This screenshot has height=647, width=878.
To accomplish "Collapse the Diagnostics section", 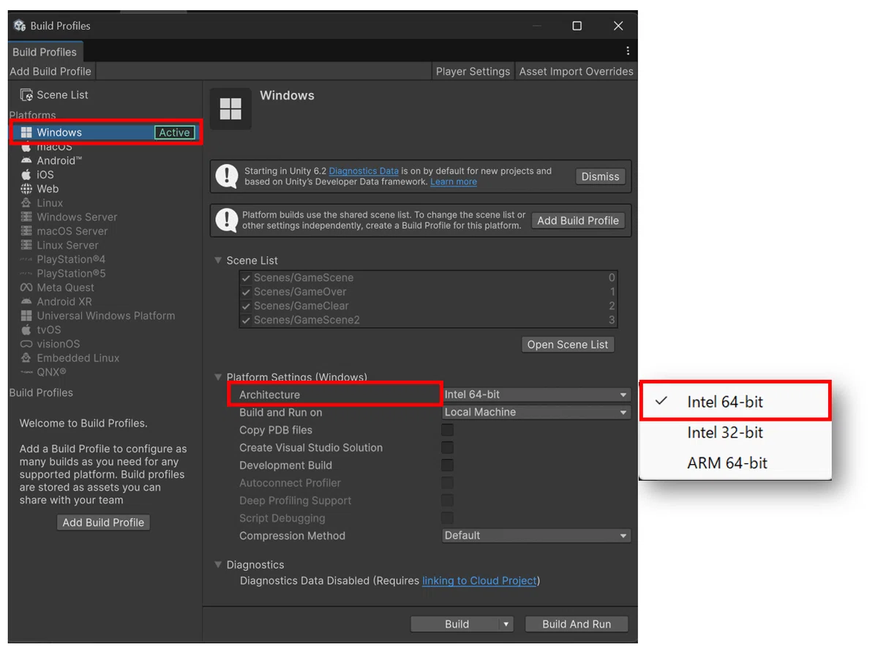I will 218,564.
